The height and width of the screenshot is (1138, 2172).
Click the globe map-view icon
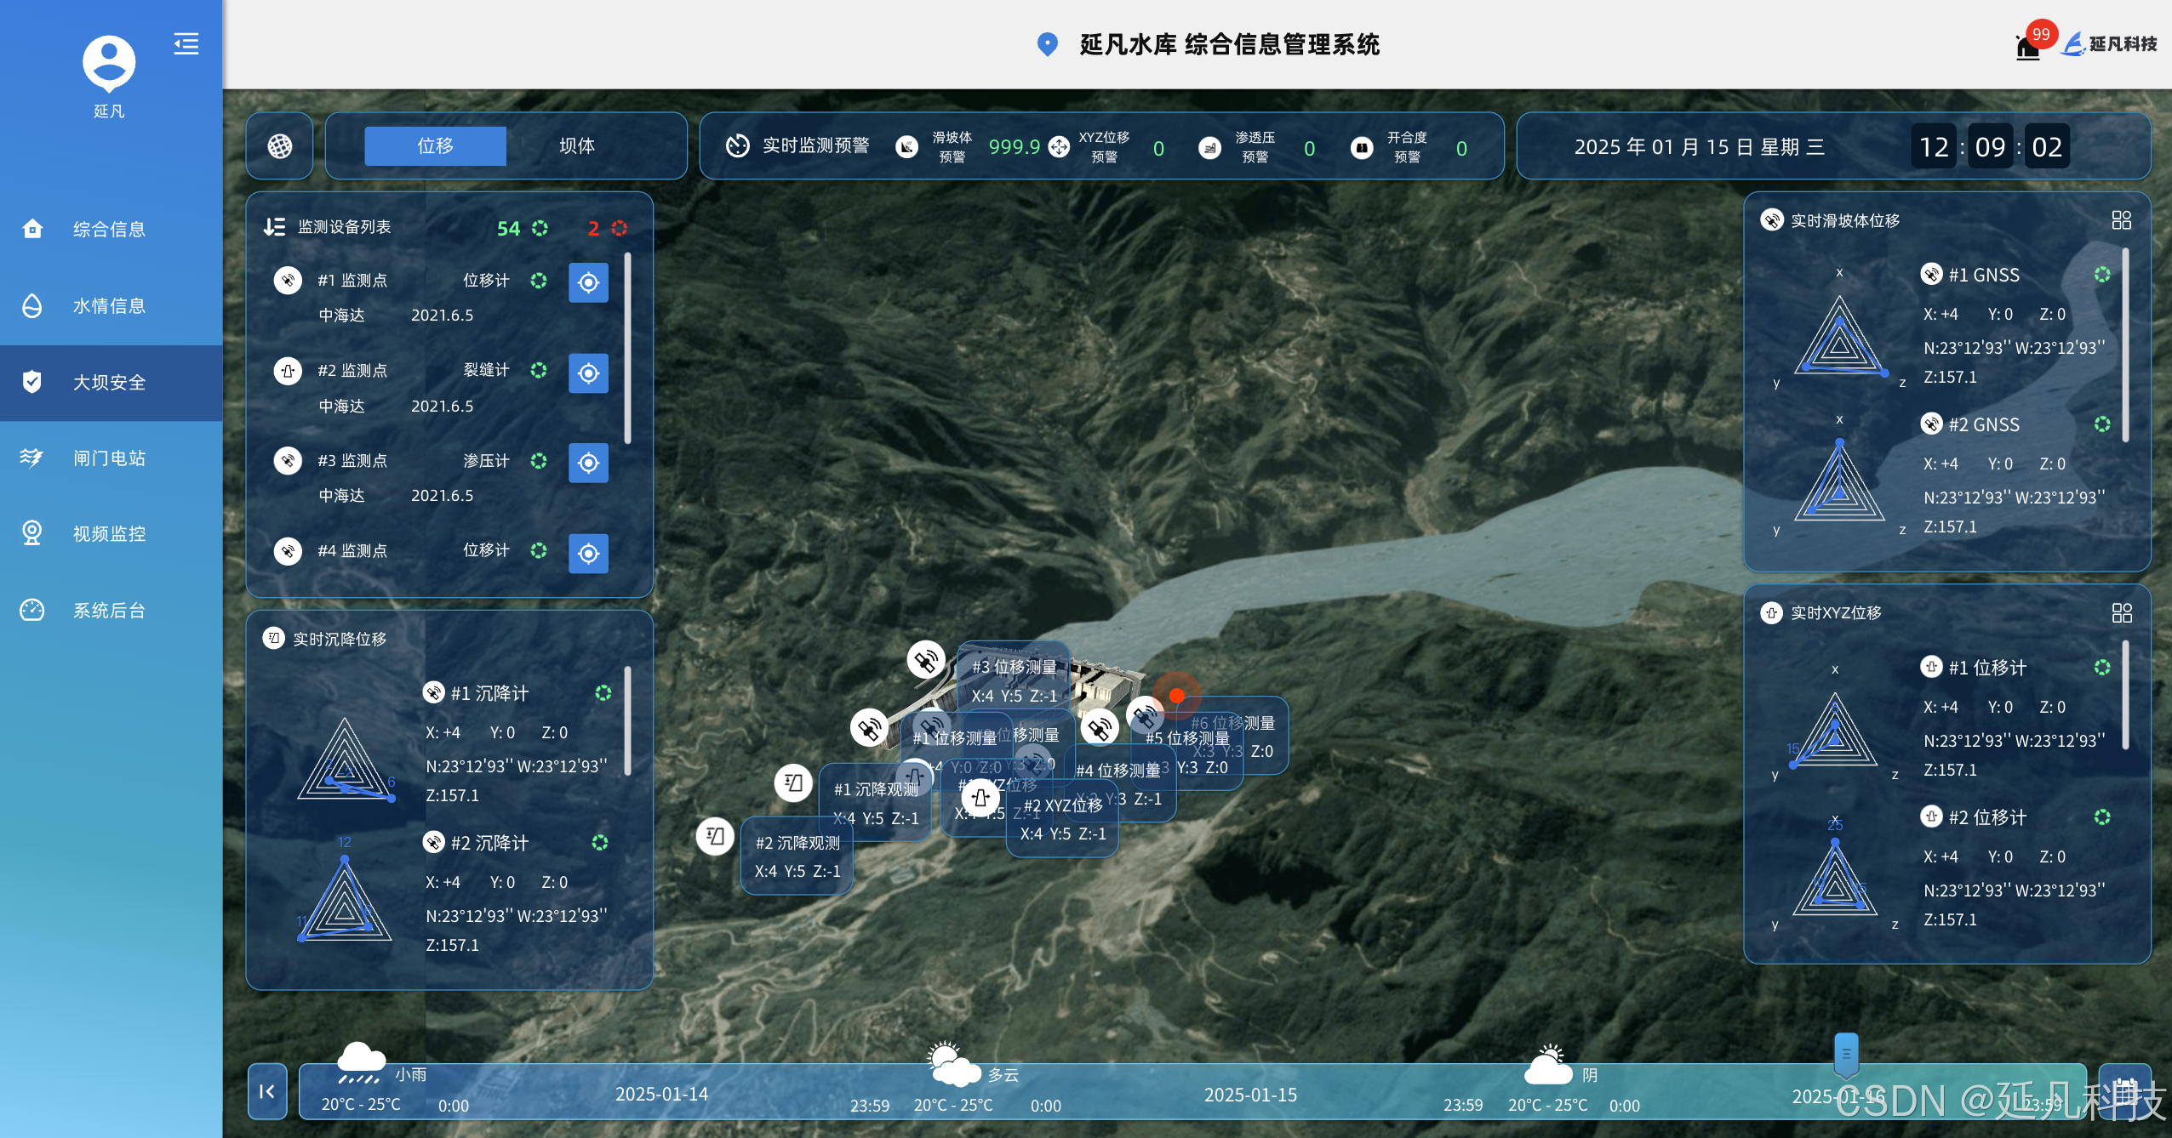[x=279, y=146]
